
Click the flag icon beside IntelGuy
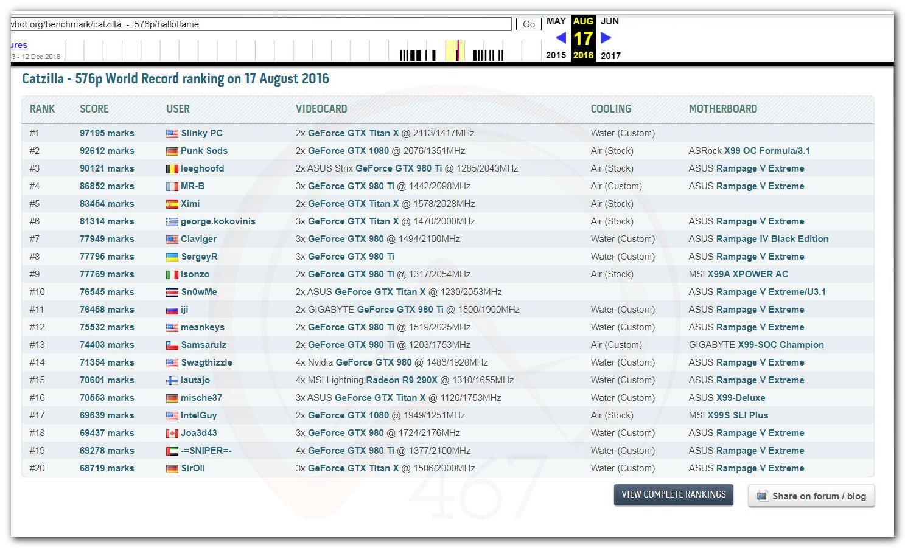point(172,415)
